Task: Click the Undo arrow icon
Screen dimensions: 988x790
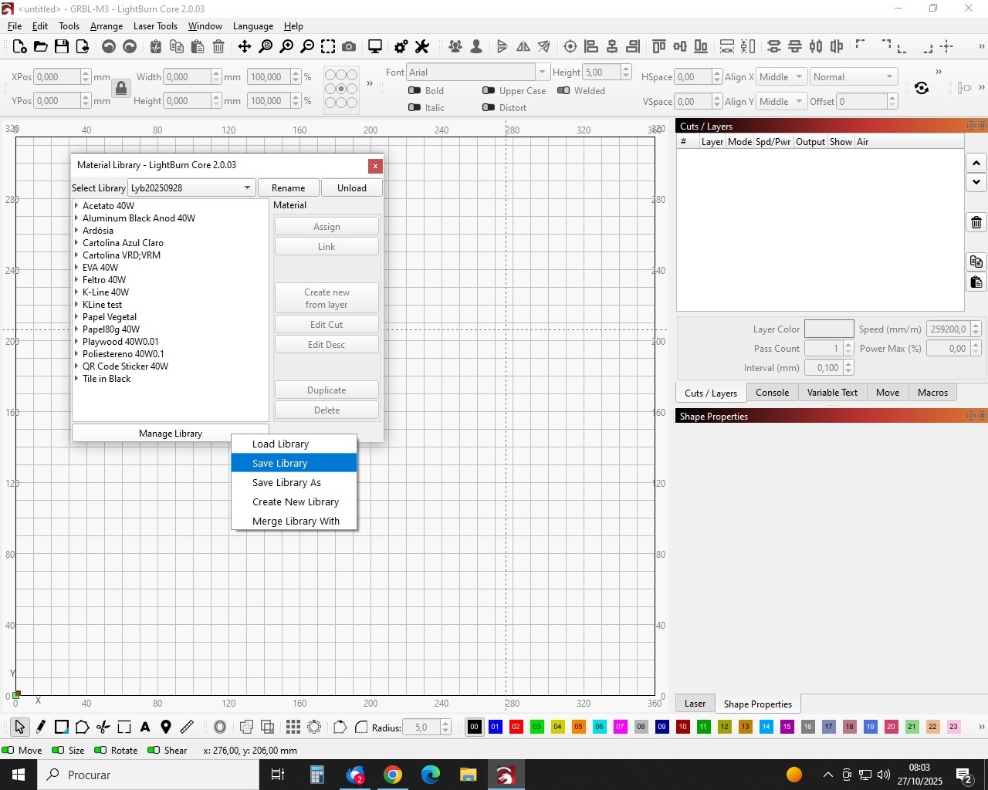Action: (x=109, y=47)
